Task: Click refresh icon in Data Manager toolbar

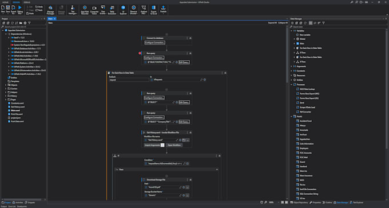Action: pos(305,23)
